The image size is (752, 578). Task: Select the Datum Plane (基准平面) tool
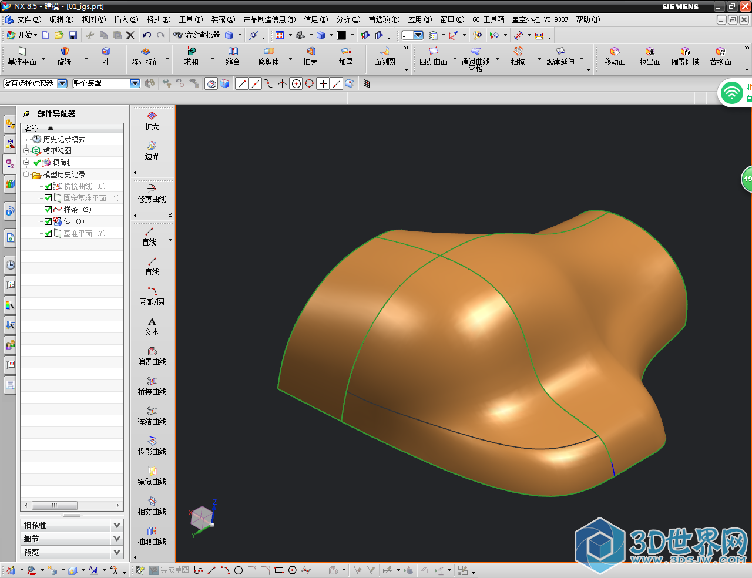(x=22, y=56)
